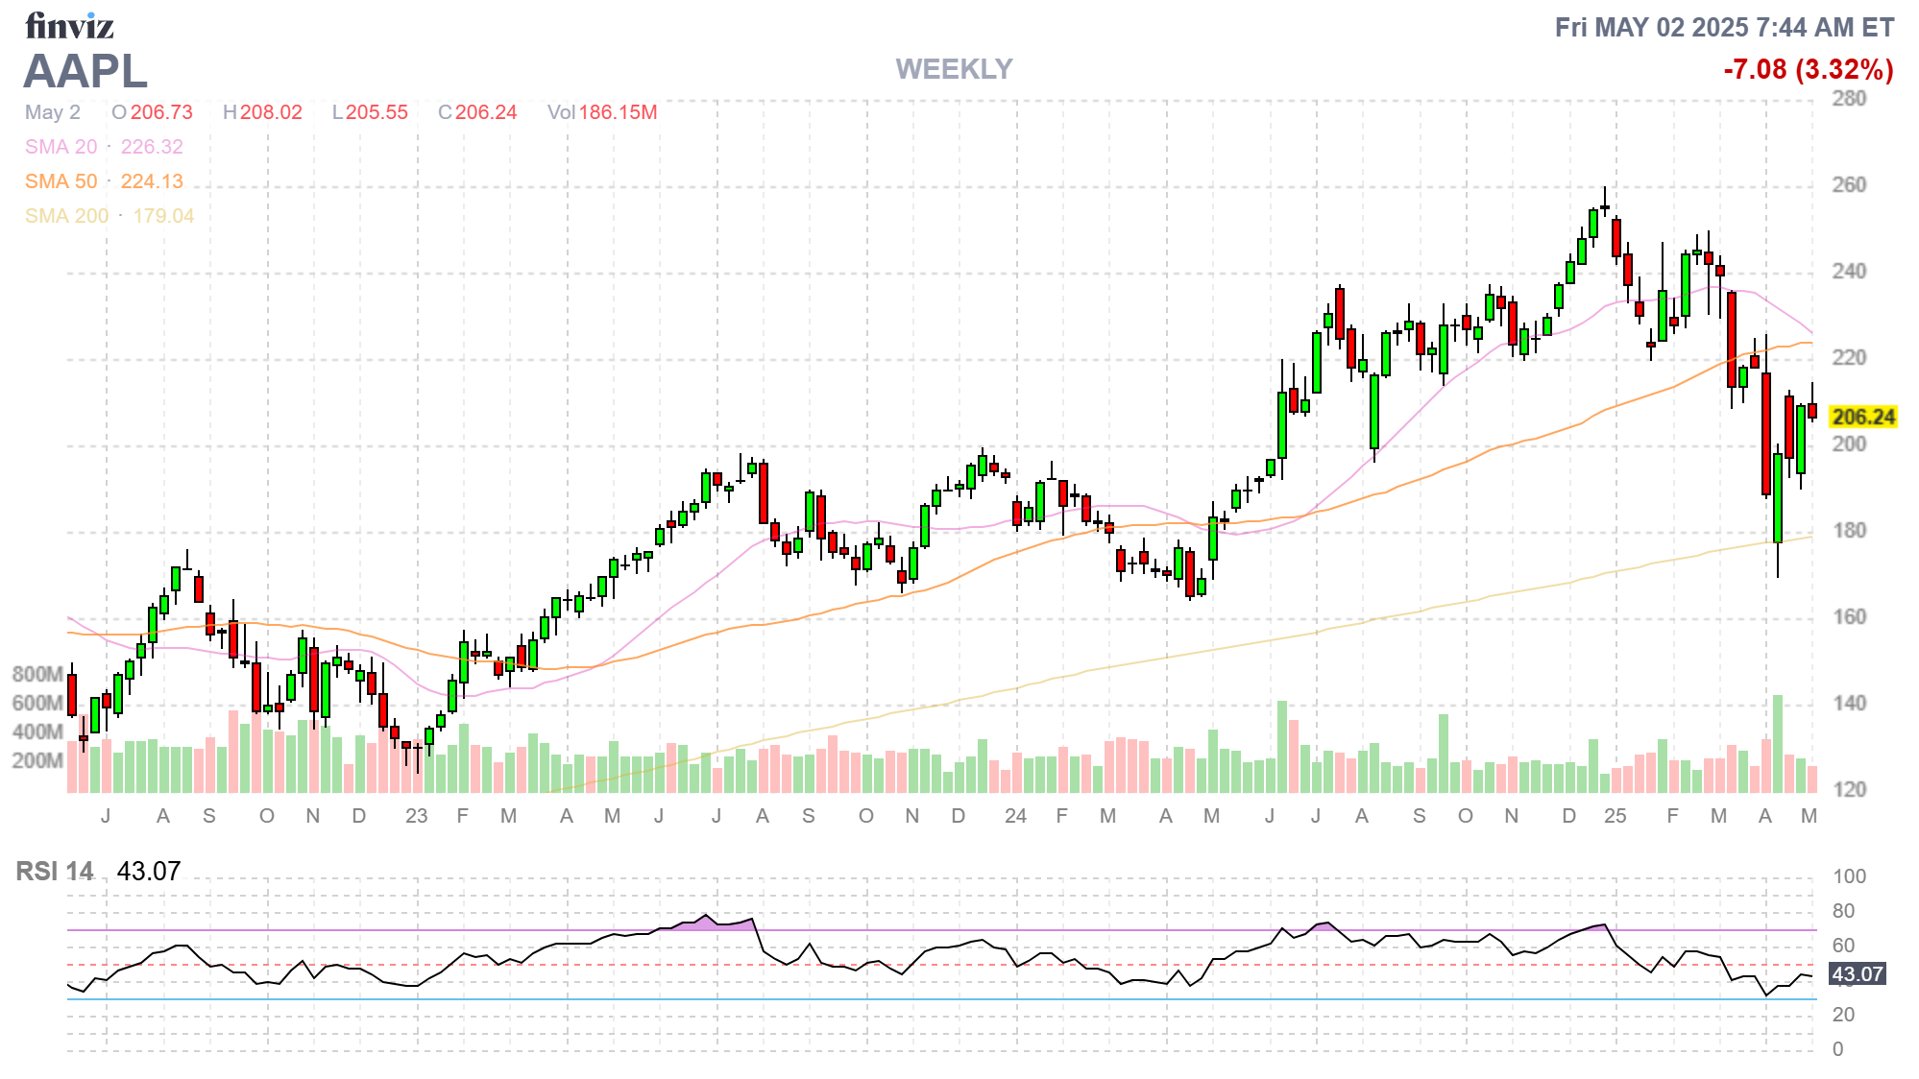This screenshot has height=1079, width=1919.
Task: Select the SMA 50 legend entry
Action: point(104,181)
